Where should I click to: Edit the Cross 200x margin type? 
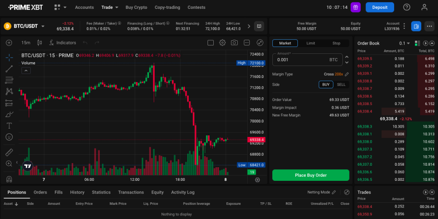click(x=347, y=74)
